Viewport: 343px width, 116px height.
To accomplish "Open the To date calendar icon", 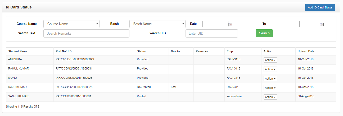I will point(322,24).
